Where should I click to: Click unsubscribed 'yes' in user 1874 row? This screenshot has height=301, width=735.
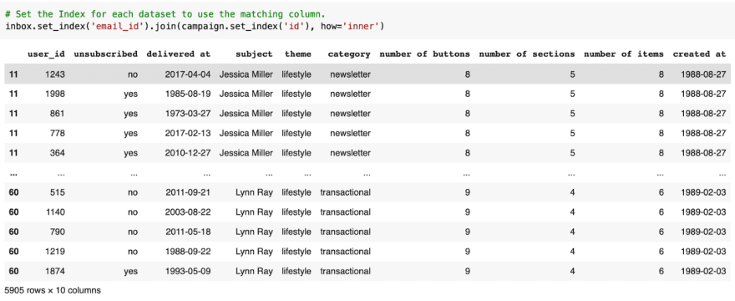(131, 272)
